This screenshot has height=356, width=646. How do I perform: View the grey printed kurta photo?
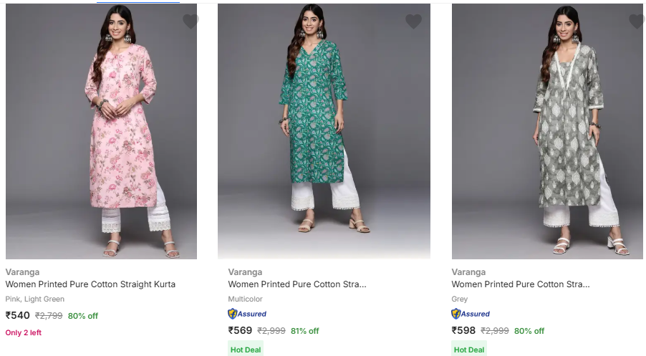pyautogui.click(x=547, y=133)
